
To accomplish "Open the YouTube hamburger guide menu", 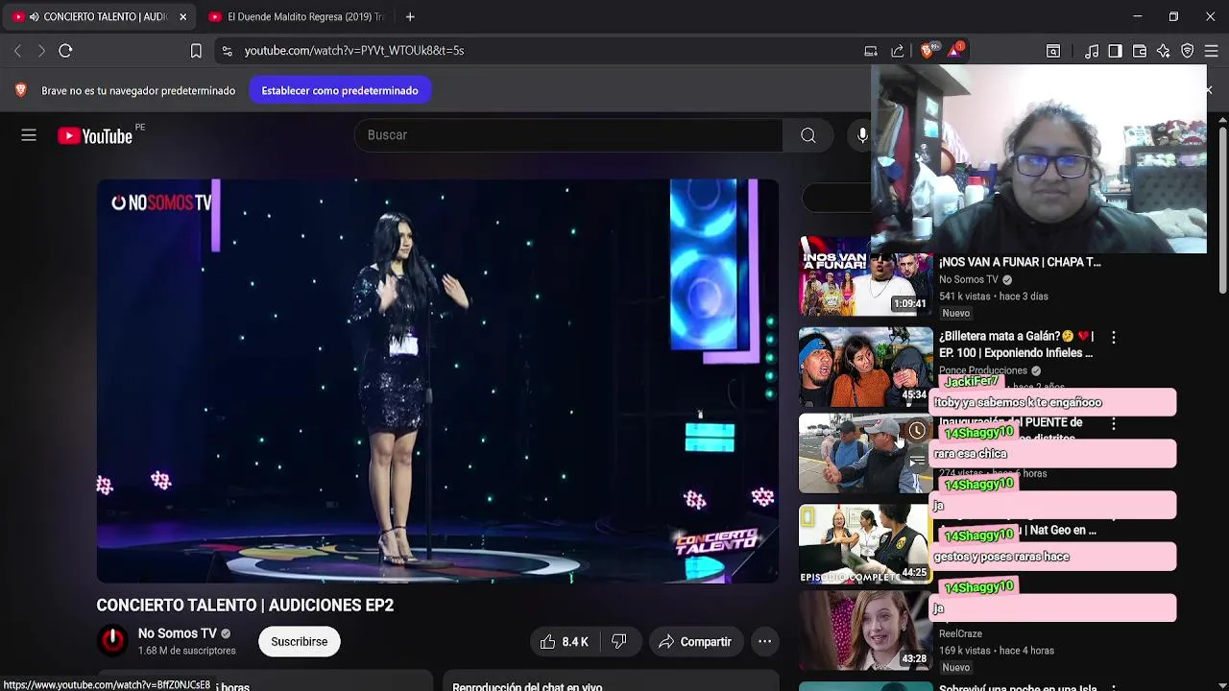I will point(29,135).
